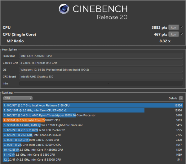This screenshot has height=164, width=186.
Task: Click the 3883 pts CPU score
Action: [159, 27]
